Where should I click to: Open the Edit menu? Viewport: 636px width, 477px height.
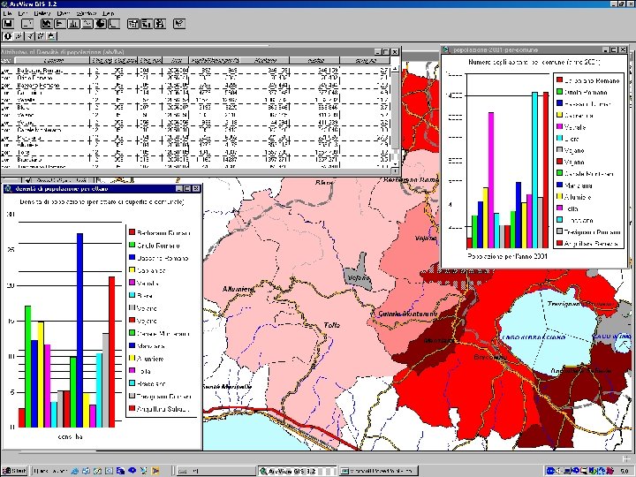tap(23, 13)
